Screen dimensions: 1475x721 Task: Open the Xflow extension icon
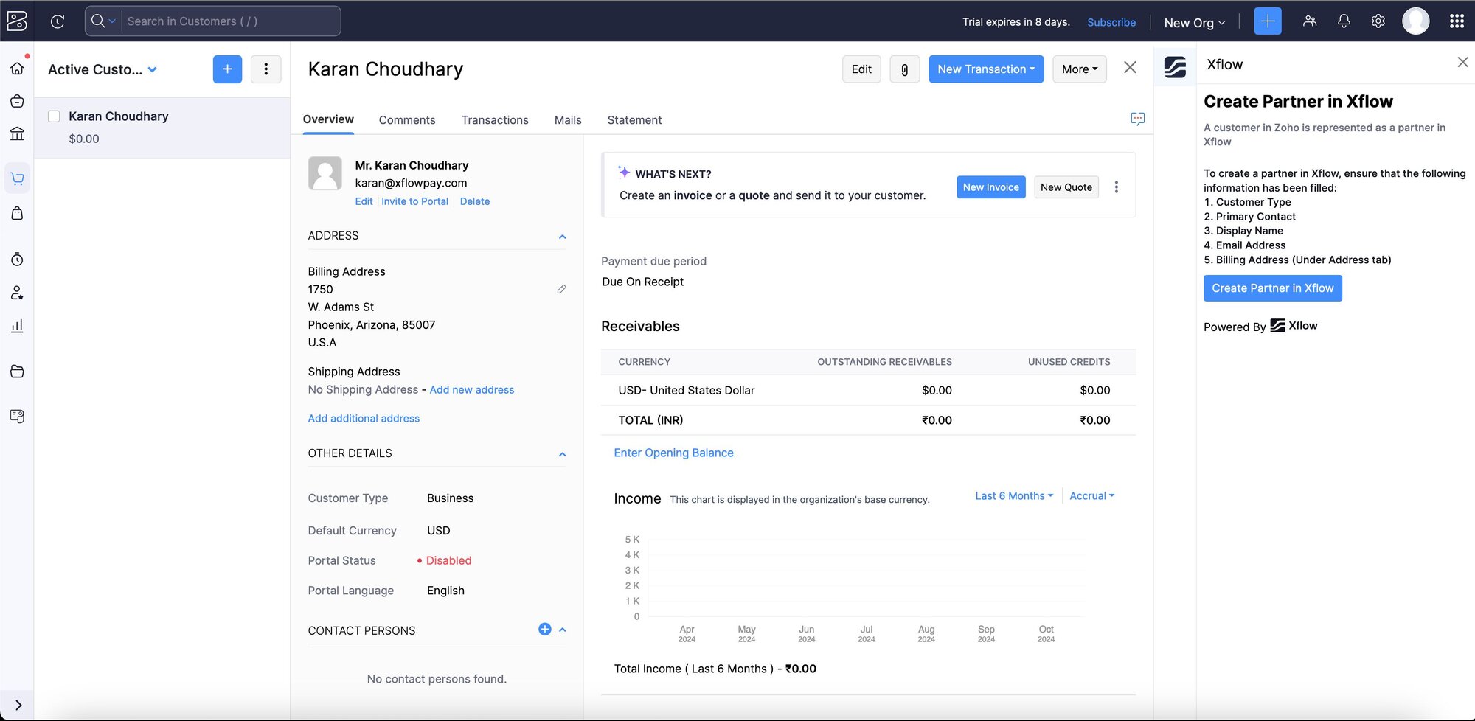pos(1175,67)
